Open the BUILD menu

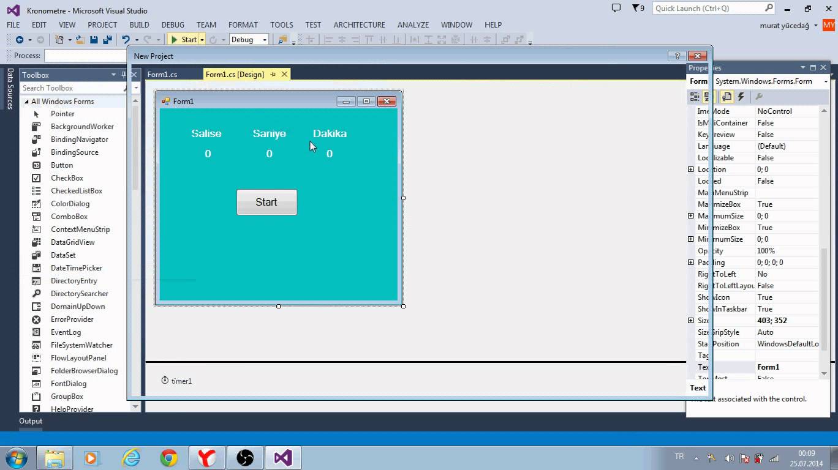139,24
